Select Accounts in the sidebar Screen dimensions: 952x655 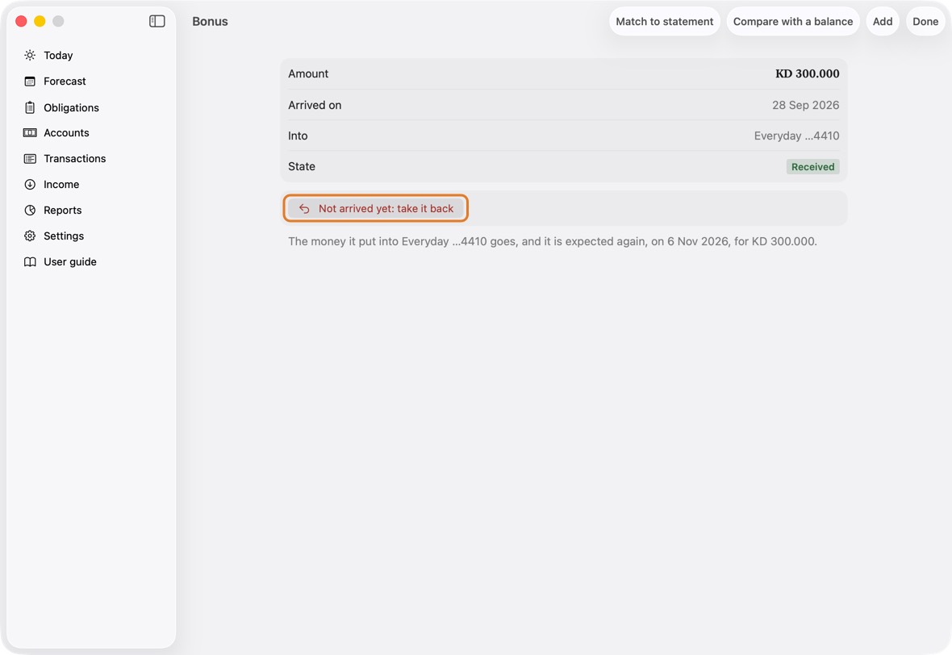point(91,133)
